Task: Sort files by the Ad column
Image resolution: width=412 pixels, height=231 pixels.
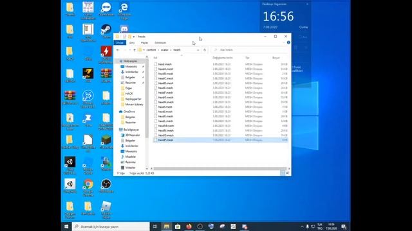Action: point(155,58)
